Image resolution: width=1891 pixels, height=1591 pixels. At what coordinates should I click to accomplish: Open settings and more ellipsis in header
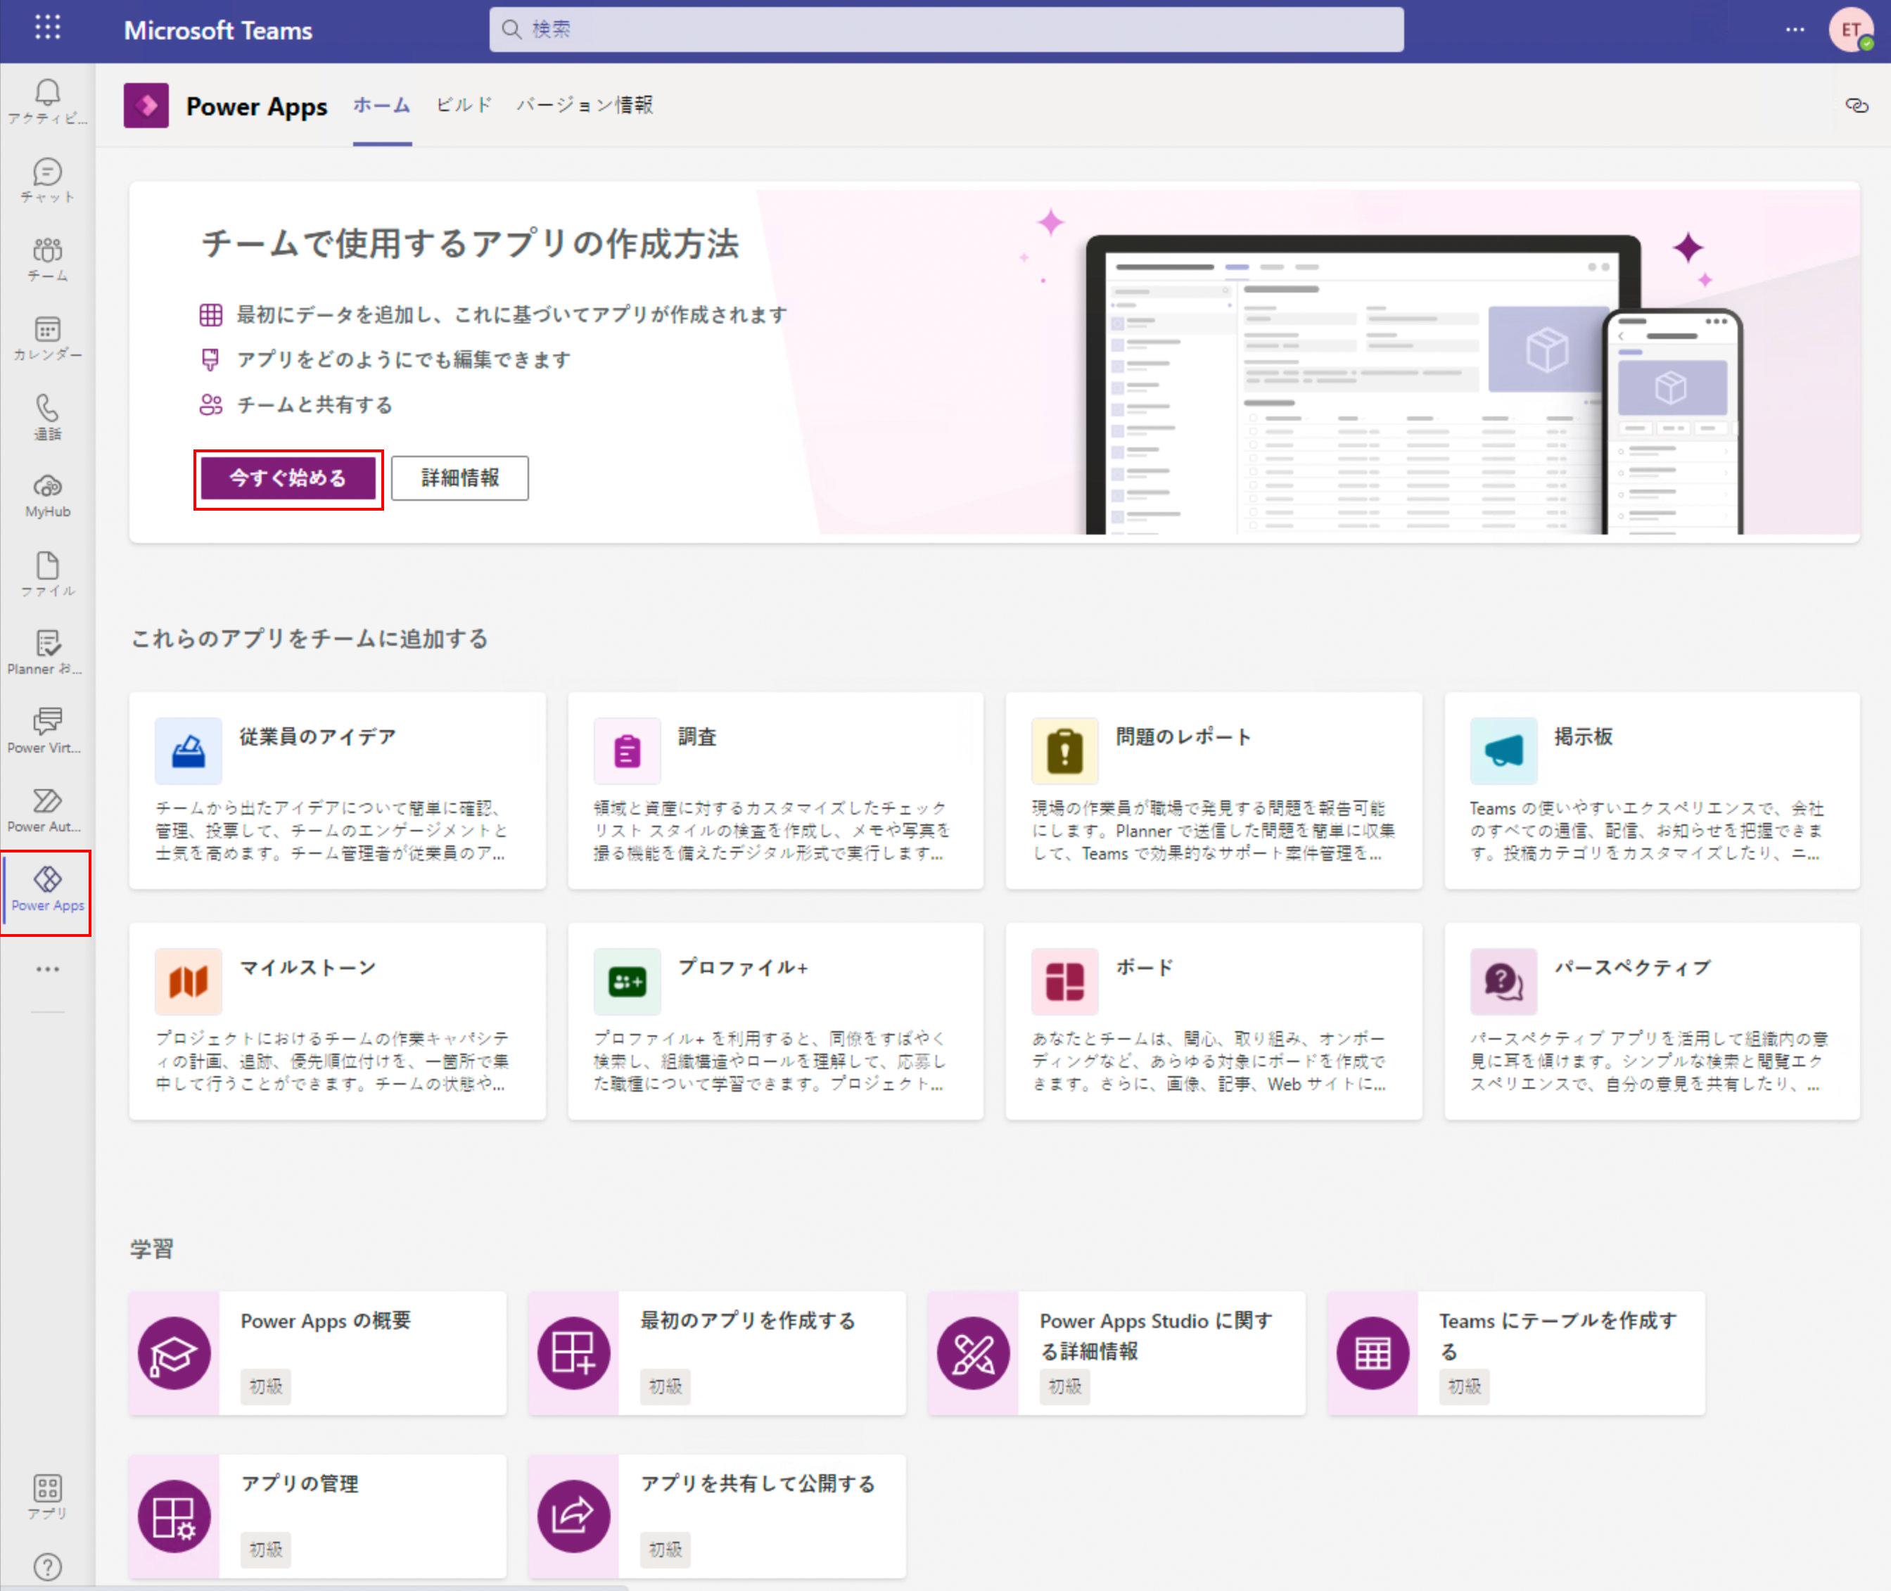pos(1795,30)
